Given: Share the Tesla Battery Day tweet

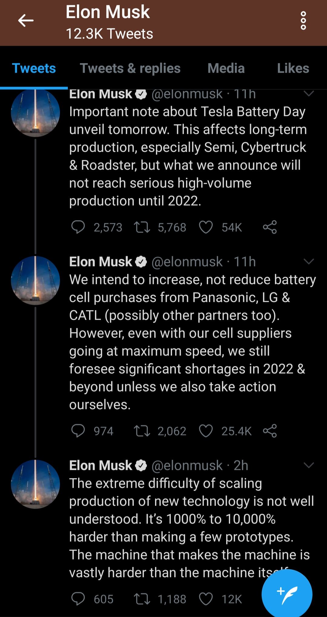Looking at the screenshot, I should [x=270, y=227].
